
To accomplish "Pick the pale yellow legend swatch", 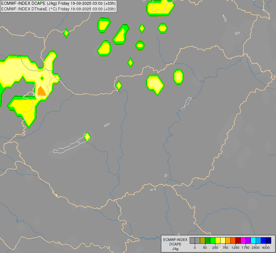I will click(223, 240).
